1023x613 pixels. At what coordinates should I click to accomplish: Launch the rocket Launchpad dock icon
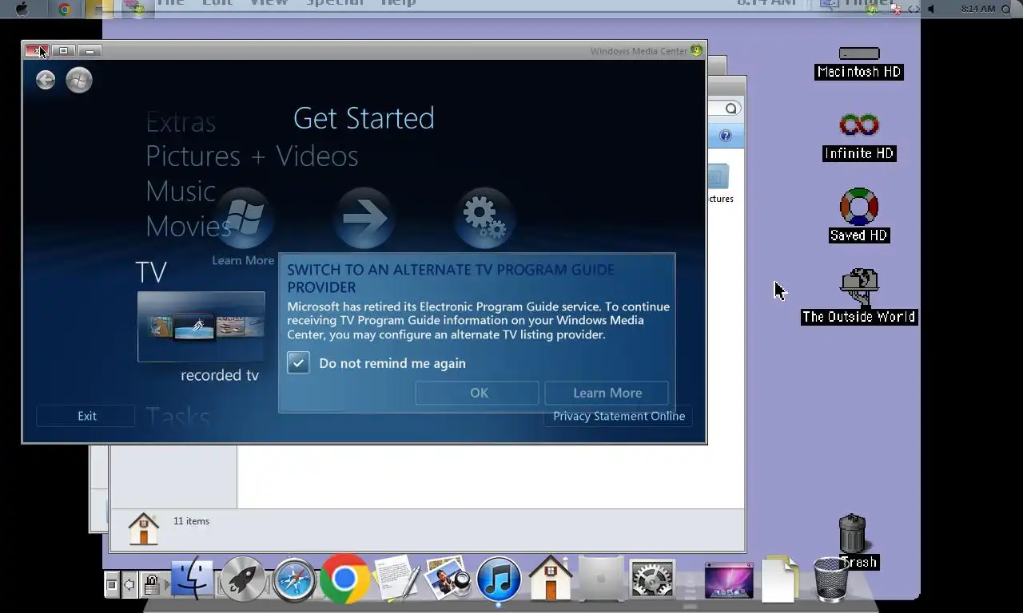(243, 579)
